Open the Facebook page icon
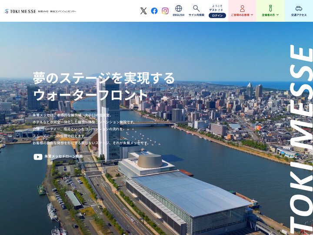This screenshot has height=235, width=313. [154, 11]
